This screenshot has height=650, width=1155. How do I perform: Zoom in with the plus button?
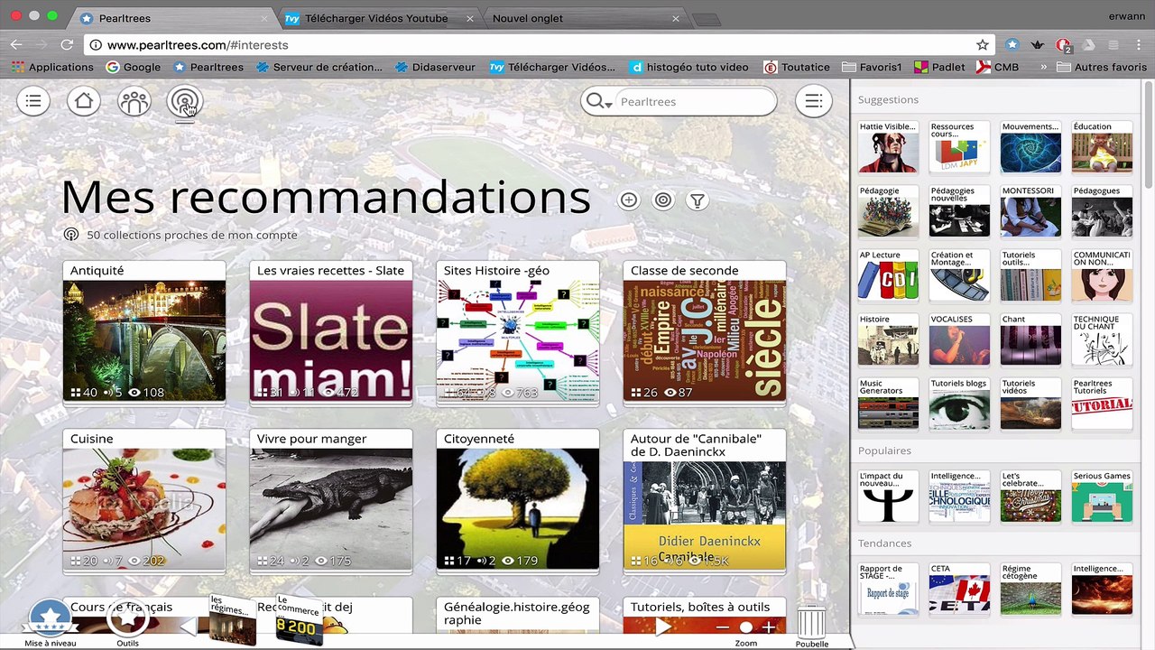[769, 627]
